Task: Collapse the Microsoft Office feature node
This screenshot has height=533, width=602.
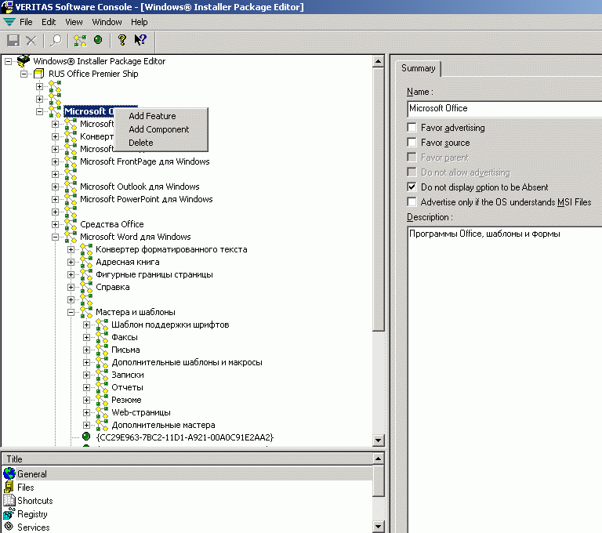Action: [x=39, y=111]
